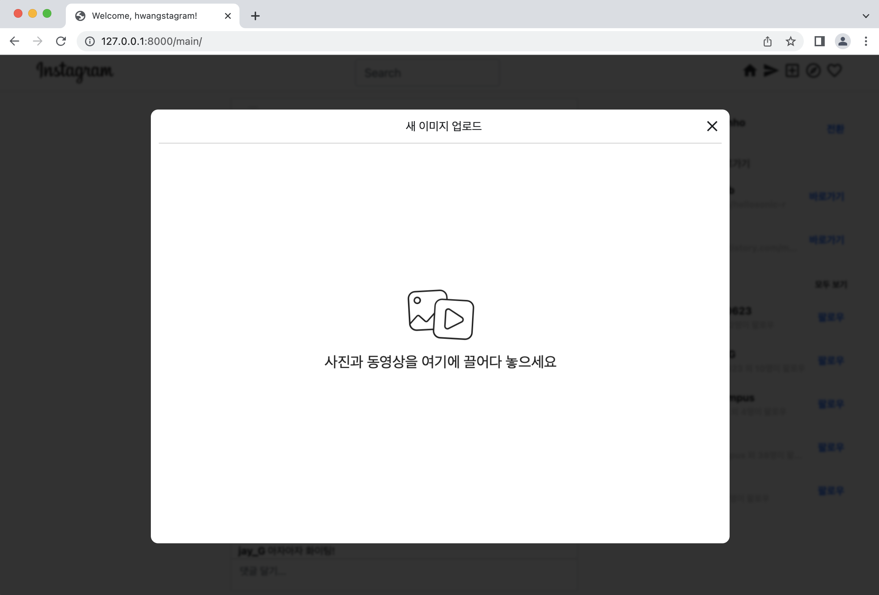Image resolution: width=879 pixels, height=595 pixels.
Task: Expand the tab search chevron
Action: 865,16
